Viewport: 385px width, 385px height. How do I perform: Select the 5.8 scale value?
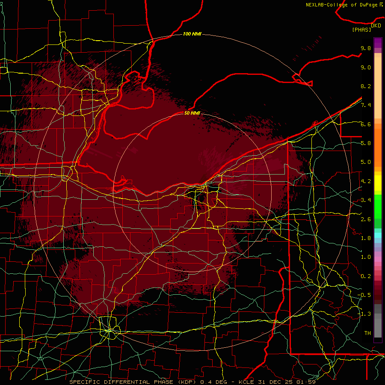pos(366,143)
